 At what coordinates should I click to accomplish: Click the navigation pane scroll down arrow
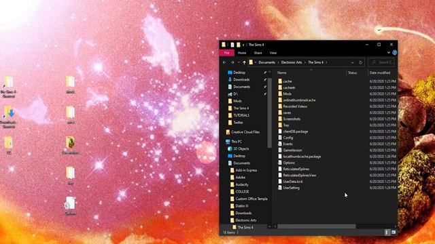point(269,226)
